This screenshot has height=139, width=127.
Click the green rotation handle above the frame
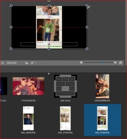tap(49, 1)
